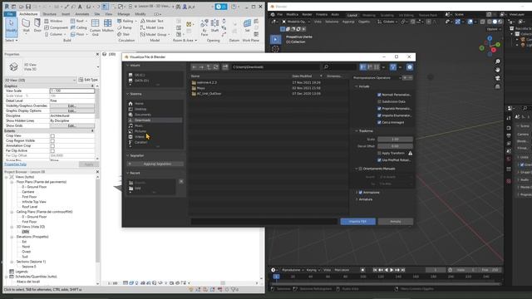Save project via Revit quick access toolbar

pos(28,7)
